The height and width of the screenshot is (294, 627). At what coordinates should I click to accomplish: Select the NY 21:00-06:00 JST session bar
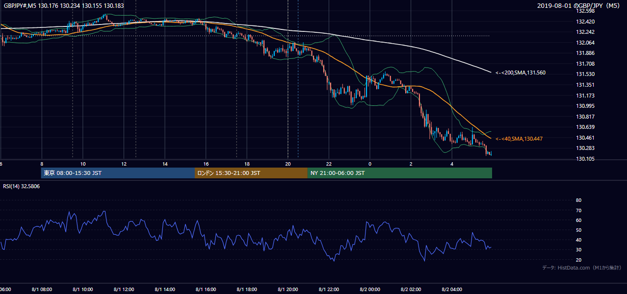tap(400, 173)
